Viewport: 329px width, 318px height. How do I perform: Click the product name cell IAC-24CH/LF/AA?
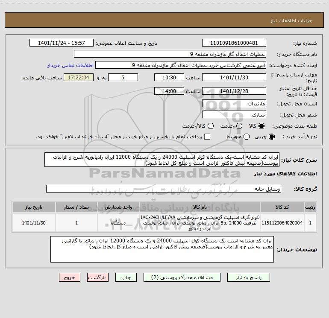tap(200, 223)
